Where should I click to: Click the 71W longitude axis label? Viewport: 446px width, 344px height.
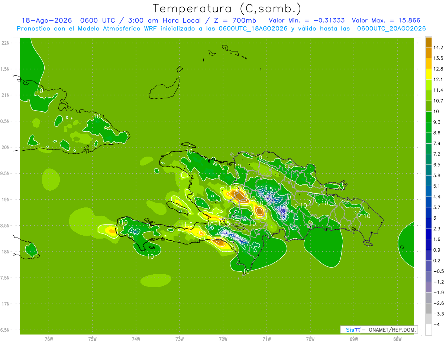(x=266, y=339)
